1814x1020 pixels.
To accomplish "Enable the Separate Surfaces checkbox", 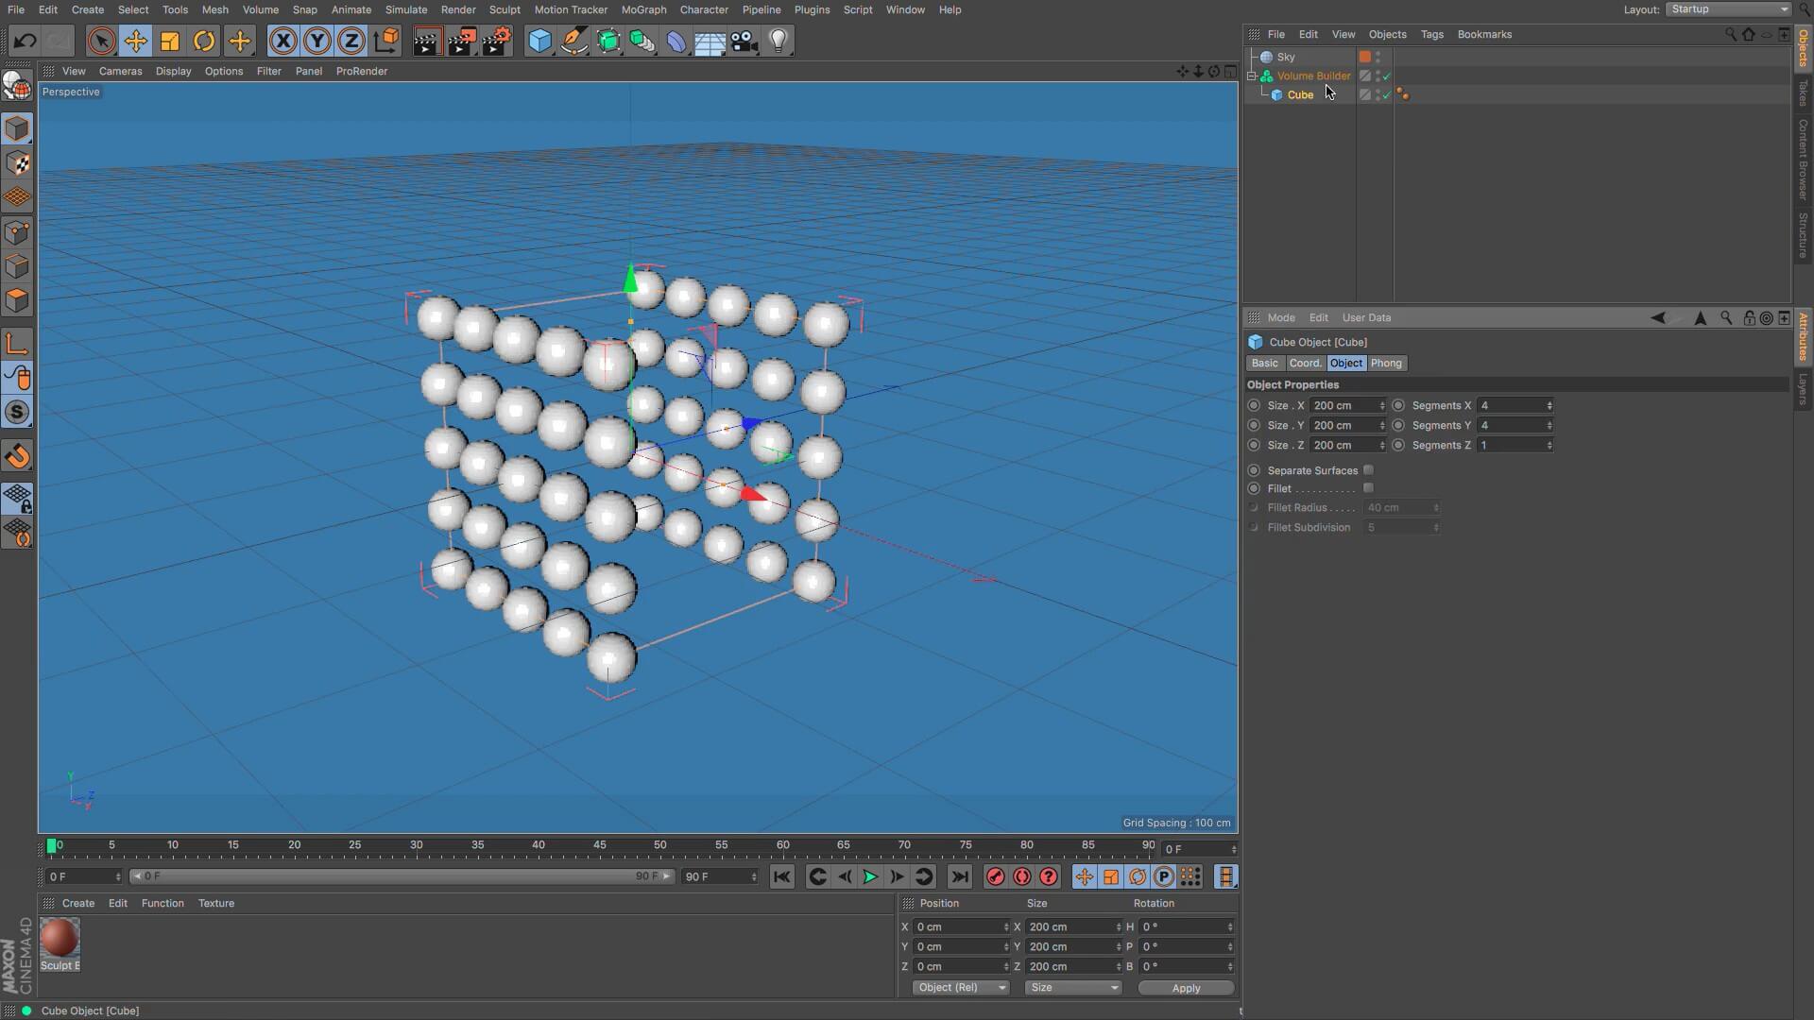I will (x=1368, y=470).
